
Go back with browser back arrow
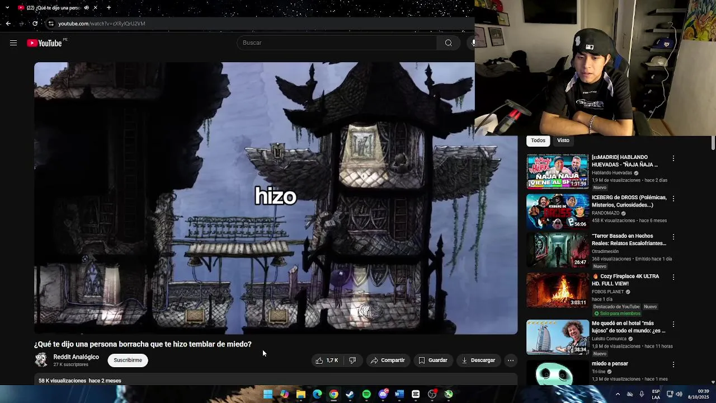[x=8, y=24]
